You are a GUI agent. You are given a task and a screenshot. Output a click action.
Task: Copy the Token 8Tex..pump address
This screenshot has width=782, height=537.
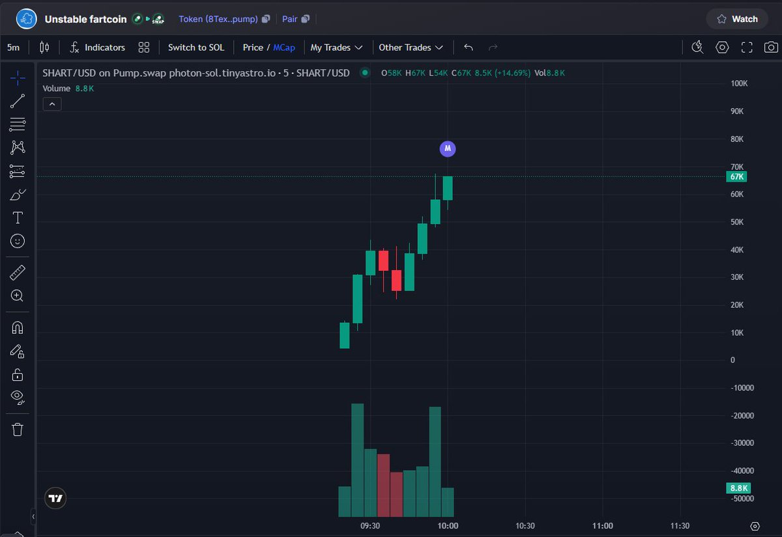266,20
